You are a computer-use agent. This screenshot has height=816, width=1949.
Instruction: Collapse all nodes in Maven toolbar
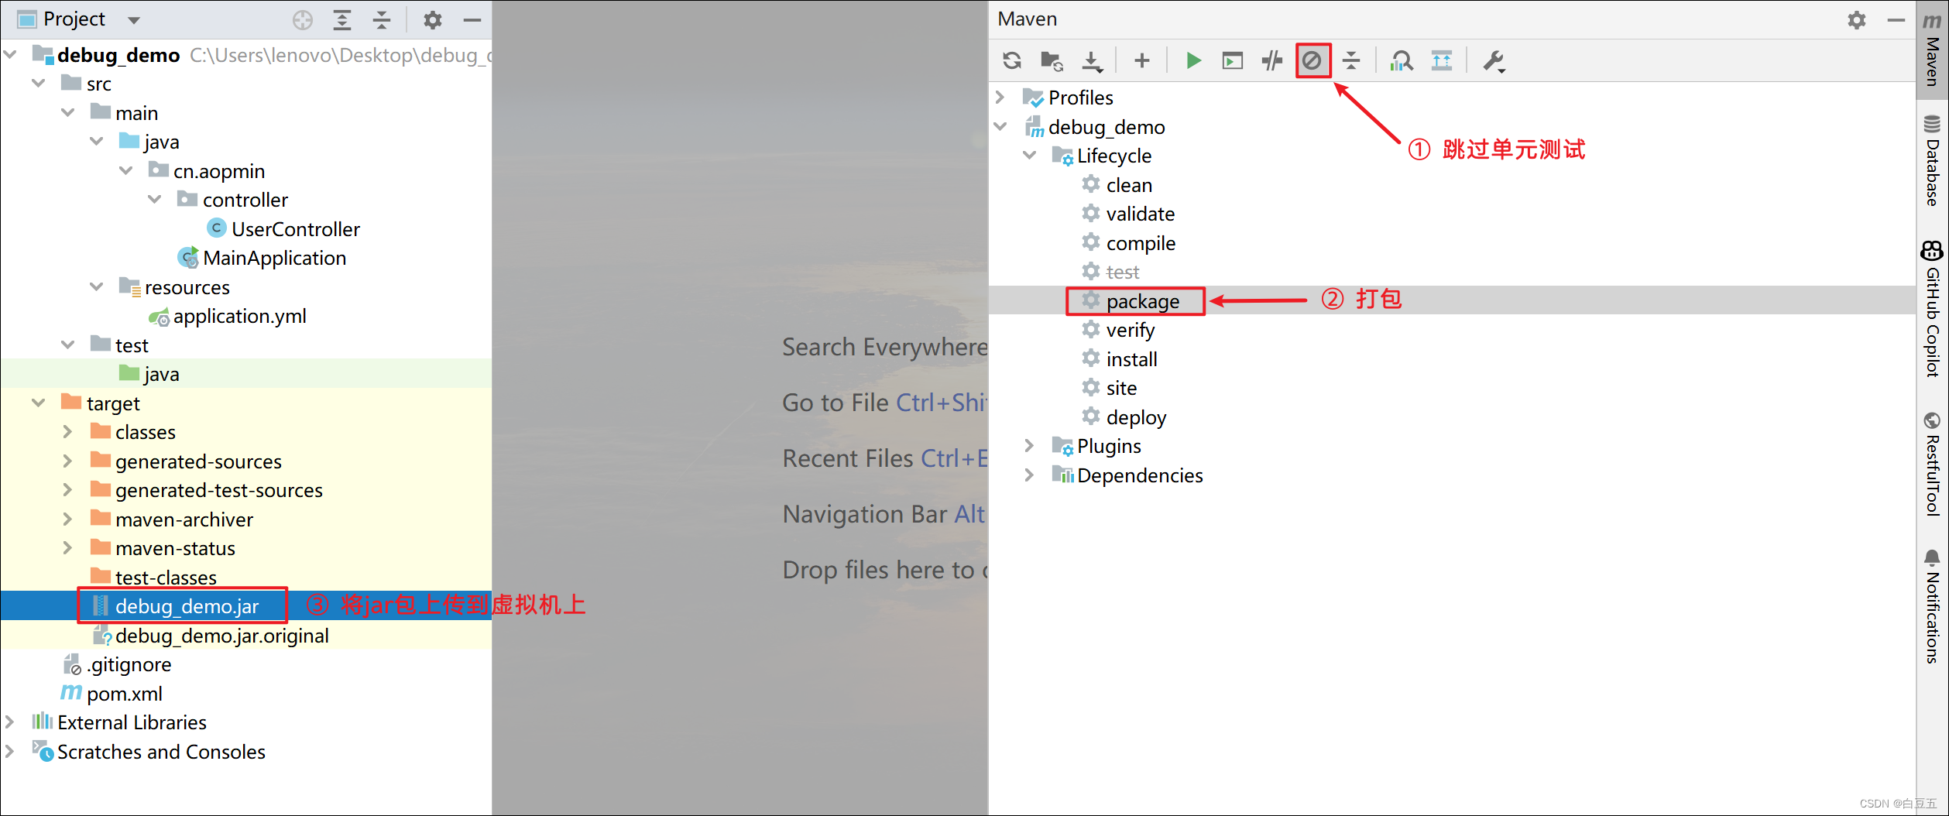click(1351, 60)
